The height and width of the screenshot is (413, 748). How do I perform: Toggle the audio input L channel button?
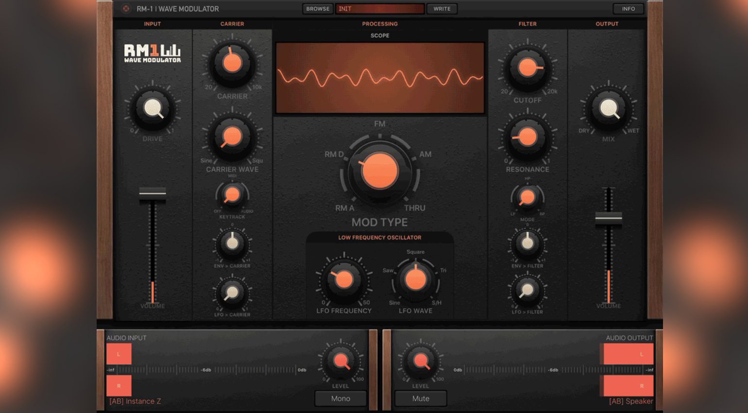pyautogui.click(x=119, y=354)
